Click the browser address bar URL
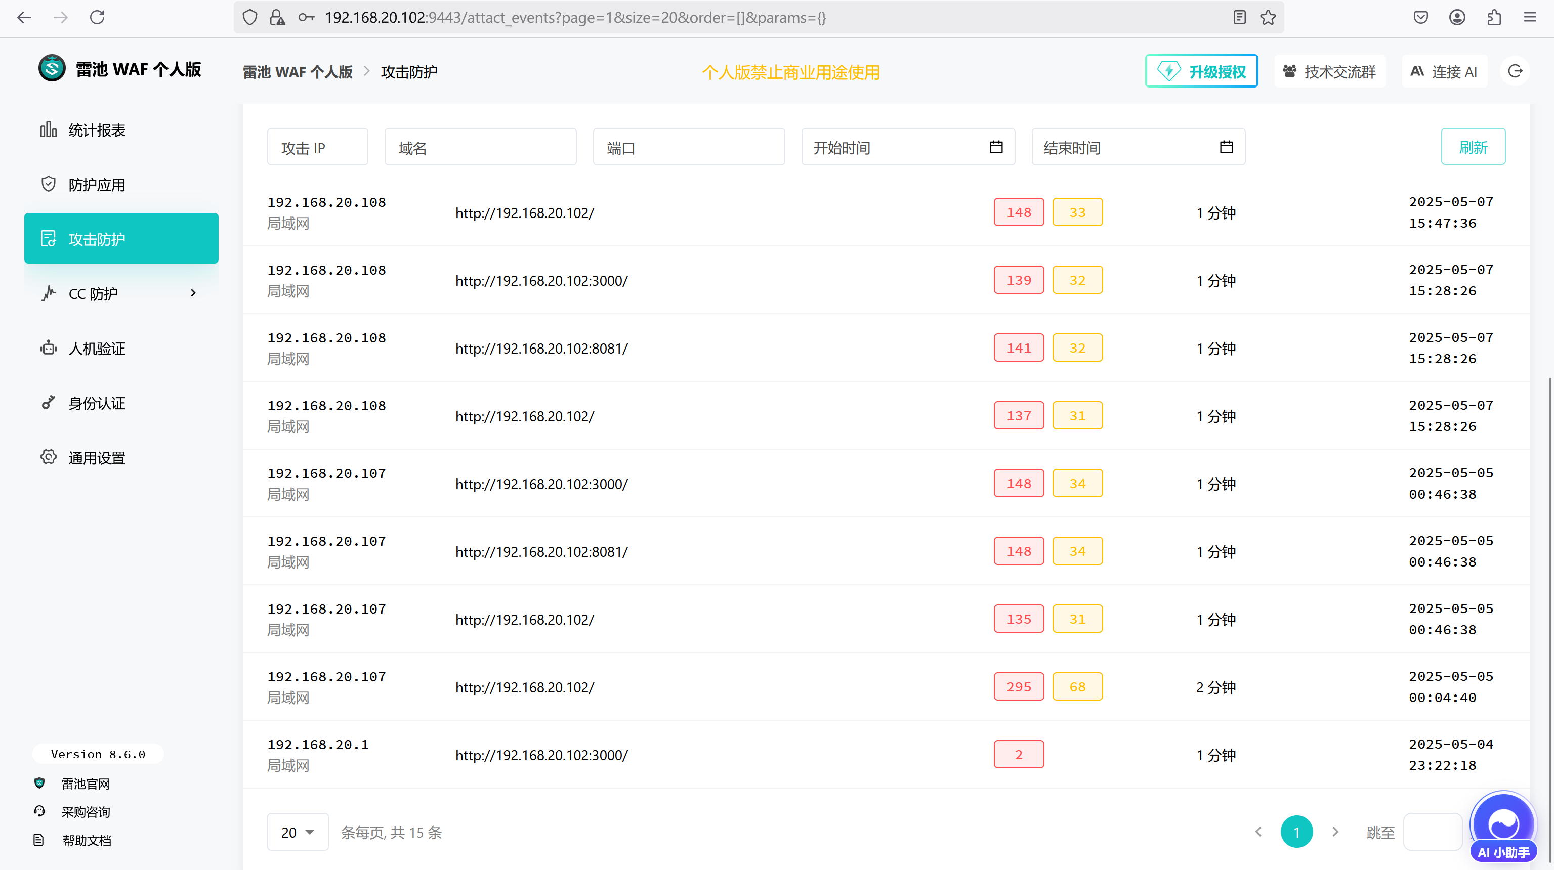This screenshot has height=870, width=1554. (x=575, y=18)
